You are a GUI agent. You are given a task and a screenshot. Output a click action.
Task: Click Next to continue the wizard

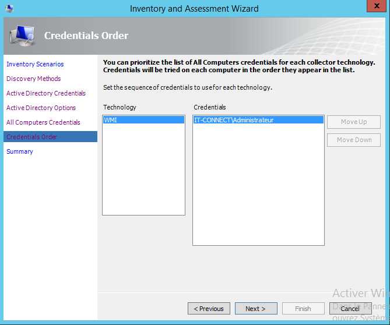coord(255,309)
